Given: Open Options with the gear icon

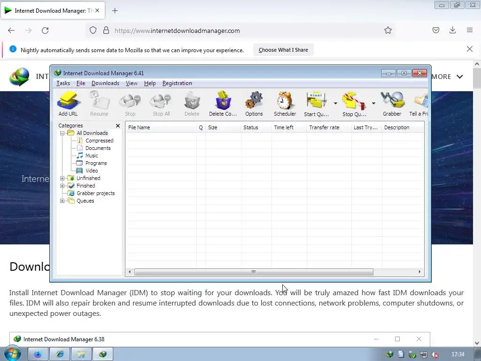Looking at the screenshot, I should 254,103.
